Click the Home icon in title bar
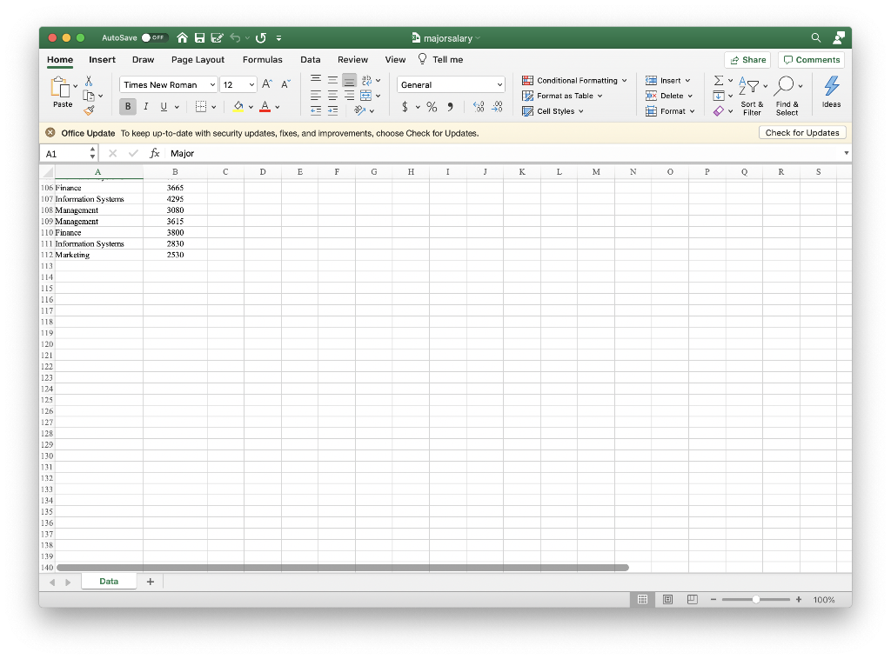 (182, 37)
